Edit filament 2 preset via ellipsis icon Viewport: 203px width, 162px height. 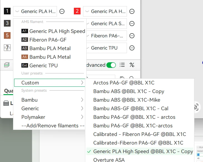[132, 11]
